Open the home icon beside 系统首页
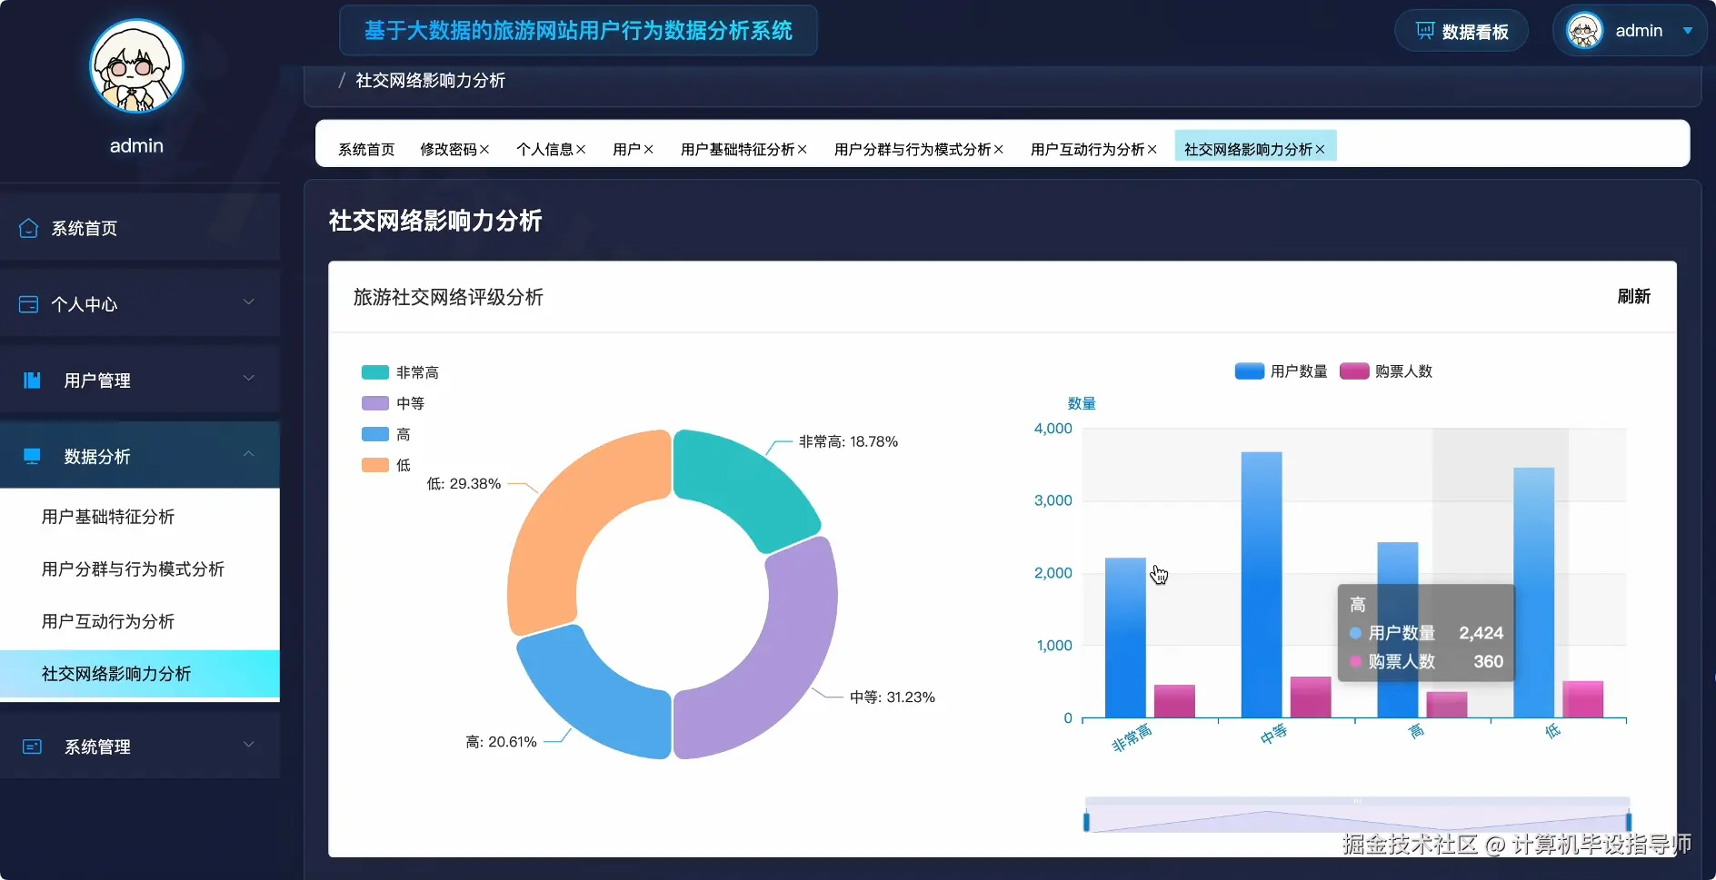 pyautogui.click(x=29, y=228)
